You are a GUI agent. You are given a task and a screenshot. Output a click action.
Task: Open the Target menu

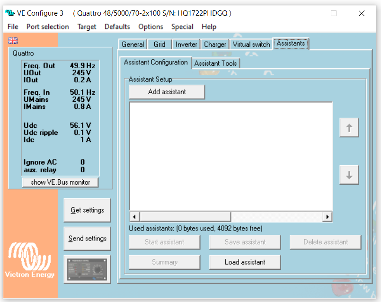(x=87, y=27)
